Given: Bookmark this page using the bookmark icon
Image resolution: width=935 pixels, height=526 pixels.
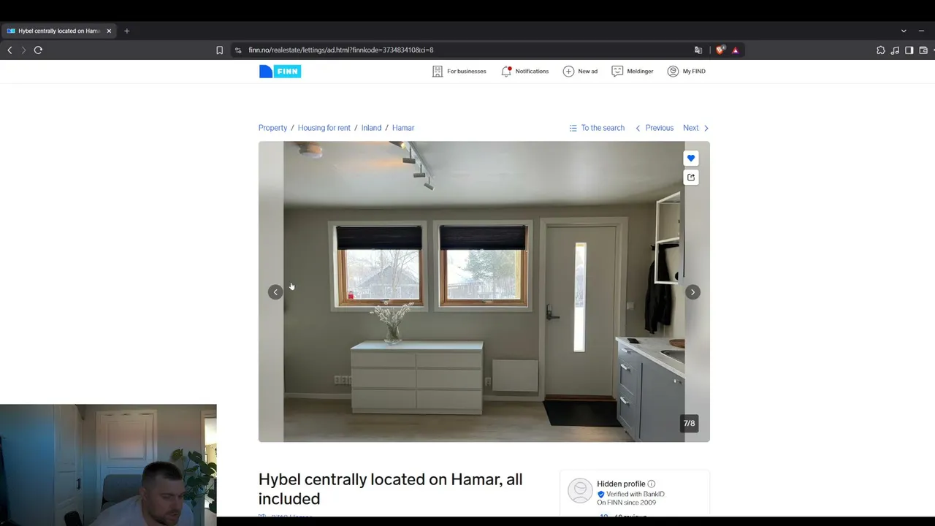Looking at the screenshot, I should (219, 50).
